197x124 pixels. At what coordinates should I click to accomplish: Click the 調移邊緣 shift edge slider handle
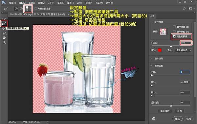click(171, 106)
